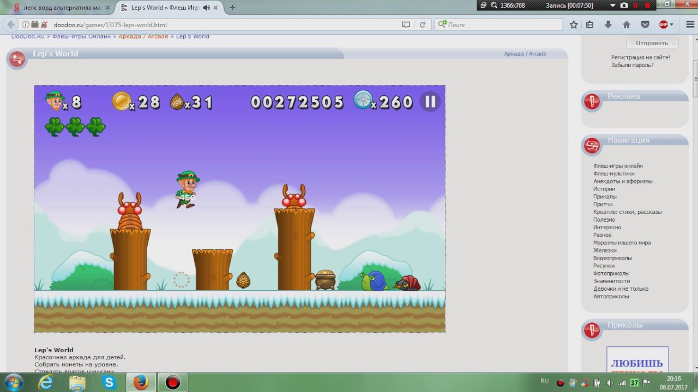Mute the Lep's World tab audio

(x=207, y=8)
